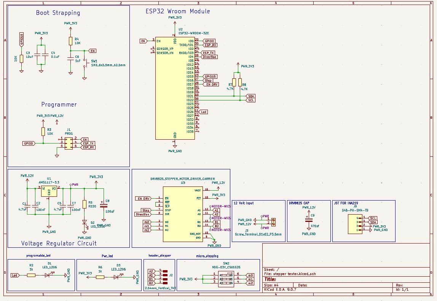Click the m0 label on DRV8825 M0 pin

click(147, 222)
